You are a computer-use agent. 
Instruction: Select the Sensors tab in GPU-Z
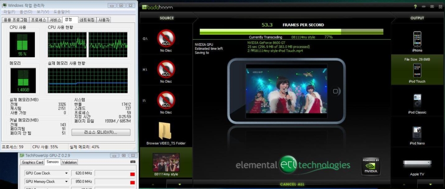pyautogui.click(x=53, y=162)
